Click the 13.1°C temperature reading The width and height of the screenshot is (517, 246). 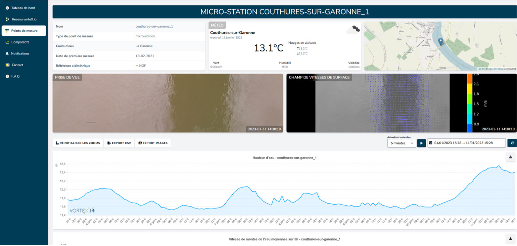[268, 48]
